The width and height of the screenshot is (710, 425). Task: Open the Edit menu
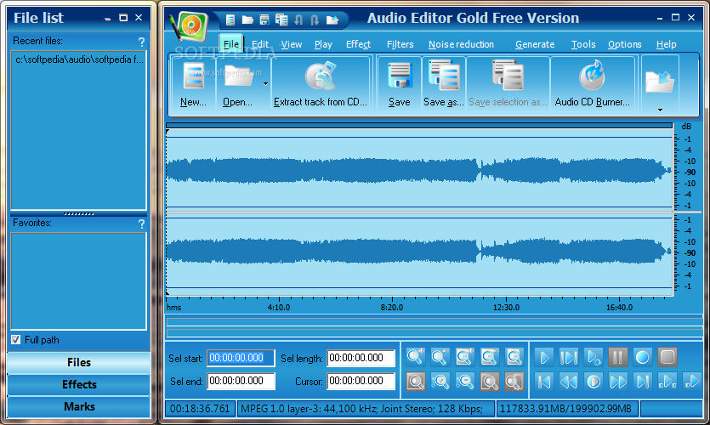coord(260,44)
